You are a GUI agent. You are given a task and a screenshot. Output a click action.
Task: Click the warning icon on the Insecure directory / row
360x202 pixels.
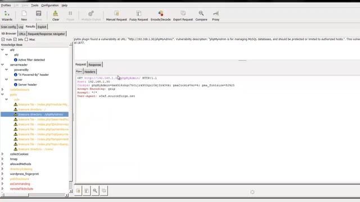[16, 109]
